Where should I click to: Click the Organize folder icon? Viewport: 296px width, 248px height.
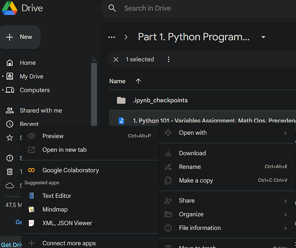tap(168, 214)
